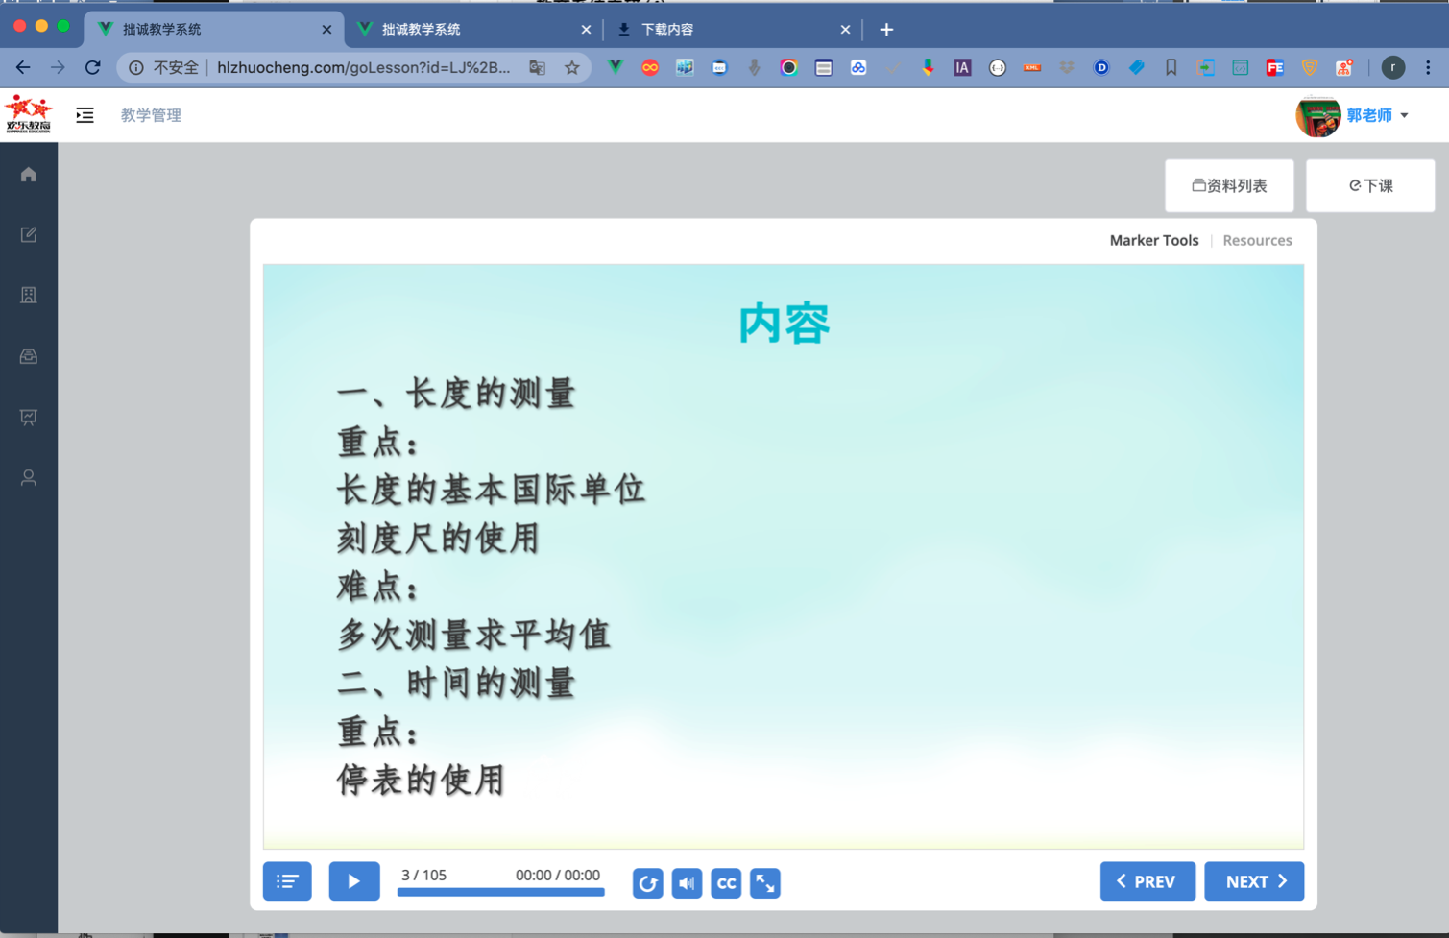Open the chart presentation icon in sidebar

tap(29, 417)
